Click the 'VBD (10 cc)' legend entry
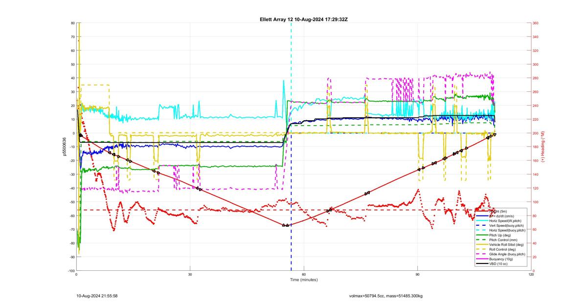 click(x=498, y=264)
